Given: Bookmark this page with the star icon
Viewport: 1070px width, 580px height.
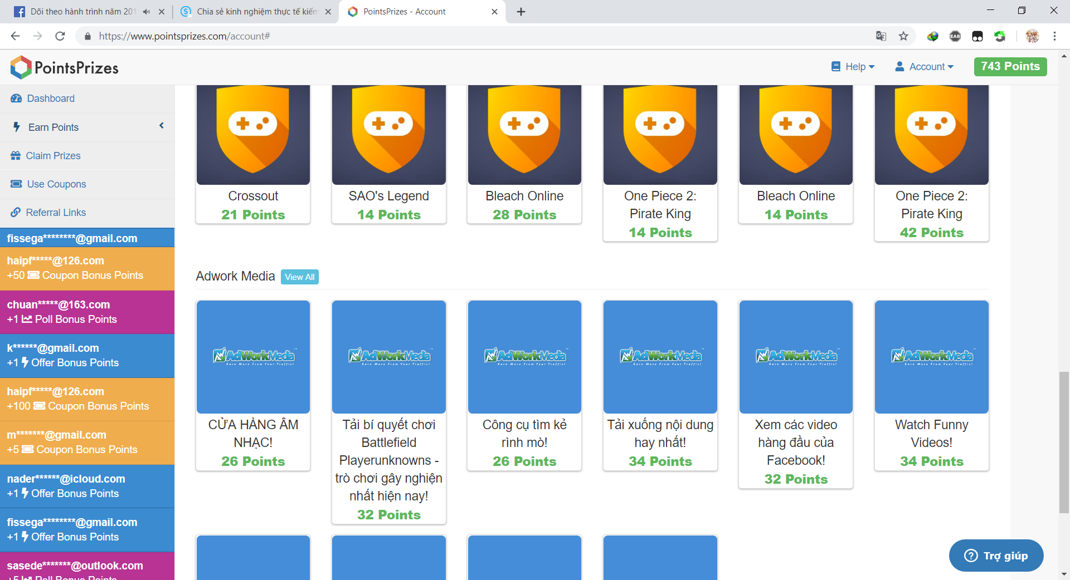Looking at the screenshot, I should (x=903, y=36).
